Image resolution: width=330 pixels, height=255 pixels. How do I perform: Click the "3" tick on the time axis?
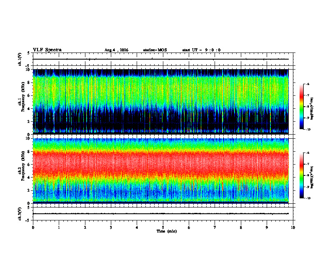(x=111, y=227)
